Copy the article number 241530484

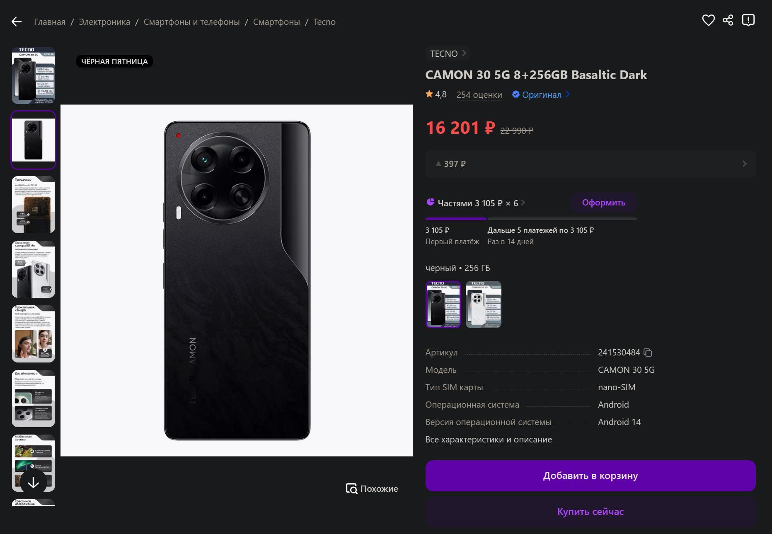coord(648,353)
